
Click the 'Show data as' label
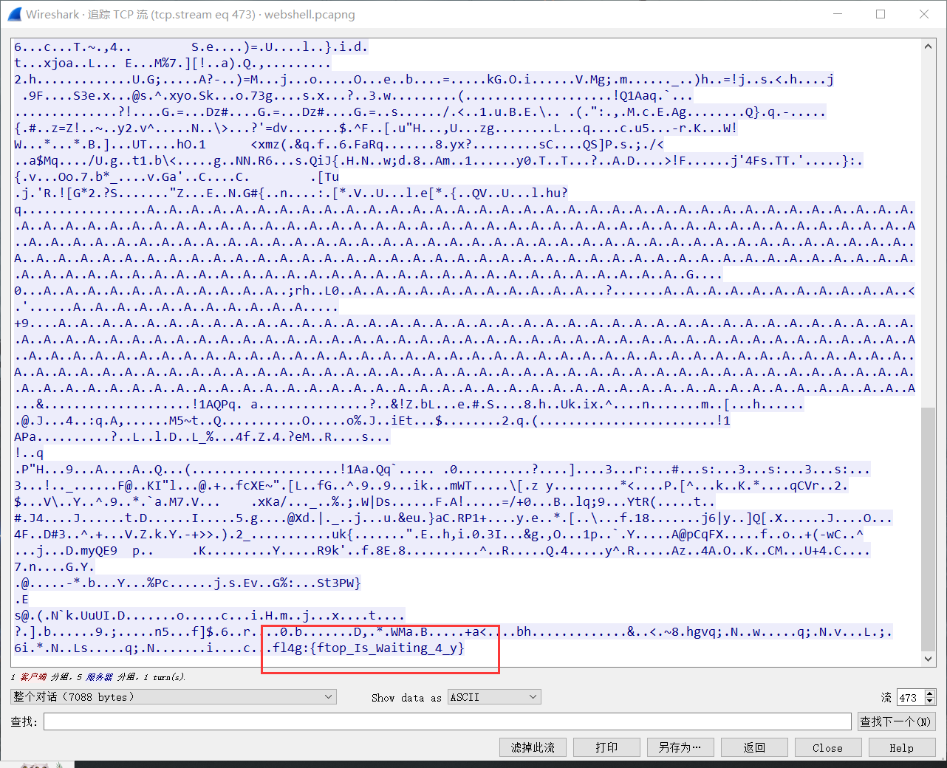point(406,698)
